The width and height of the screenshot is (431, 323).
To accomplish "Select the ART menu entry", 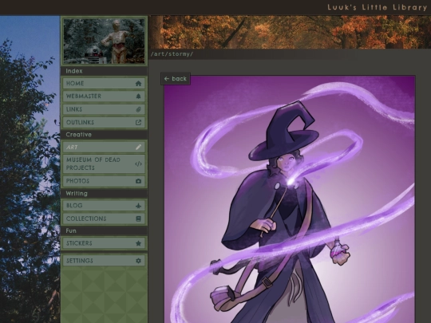I will [104, 148].
